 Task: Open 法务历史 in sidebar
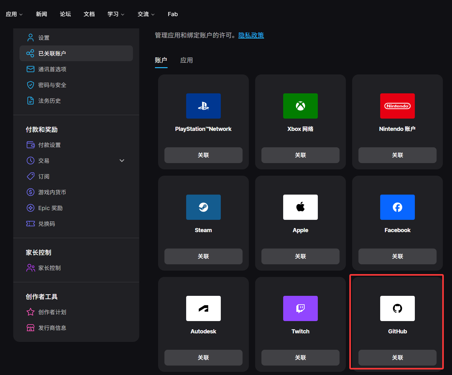[x=76, y=101]
